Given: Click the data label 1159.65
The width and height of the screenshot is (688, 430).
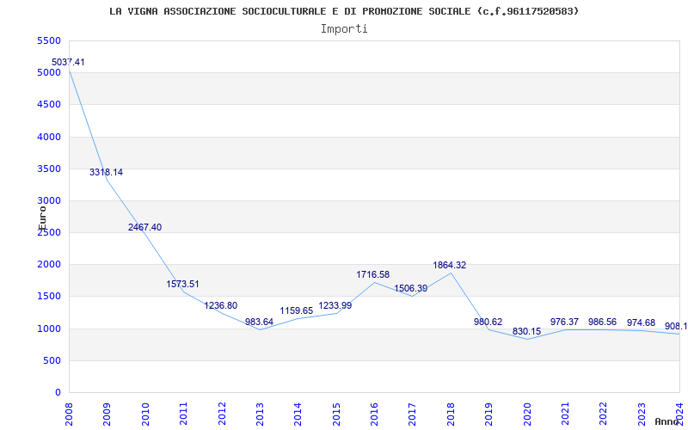Looking at the screenshot, I should (x=297, y=310).
